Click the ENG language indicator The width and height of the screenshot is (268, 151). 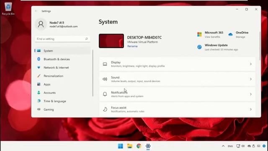[x=230, y=146]
